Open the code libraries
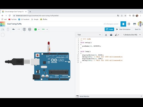 coord(111,35)
